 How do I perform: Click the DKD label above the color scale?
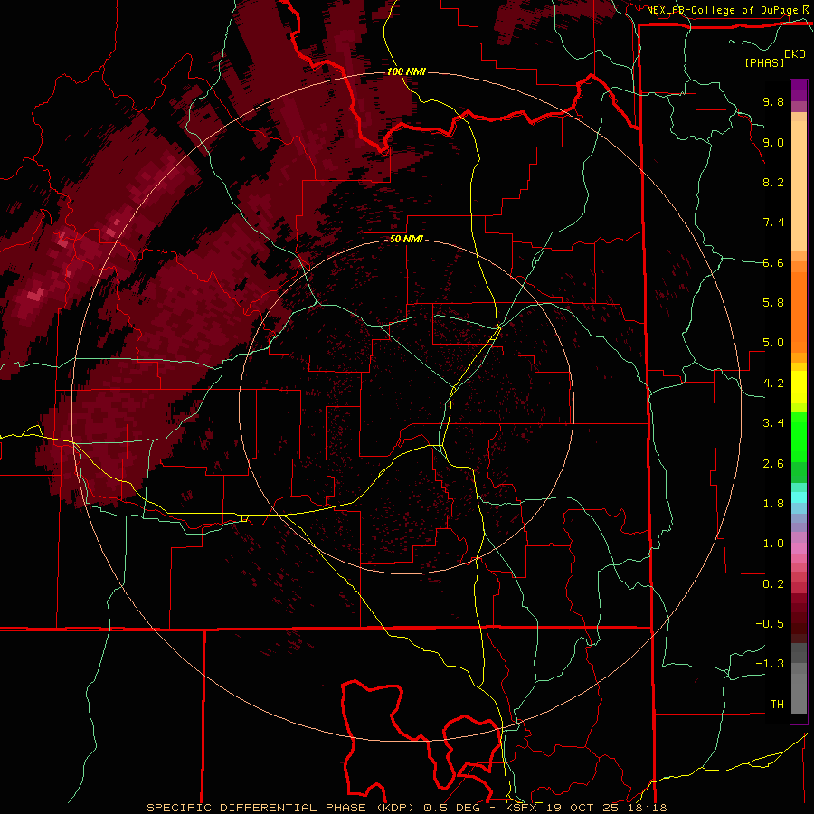click(x=795, y=54)
